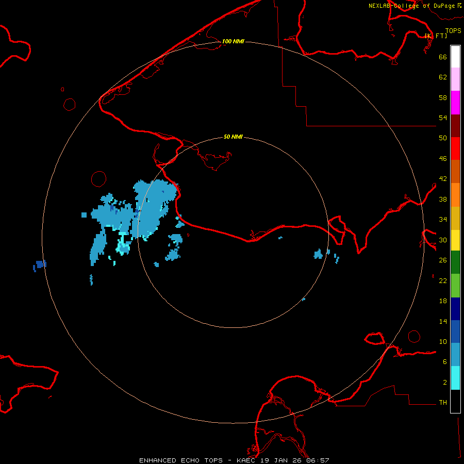The width and height of the screenshot is (464, 464).
Task: Click the navy blue legend swatch
Action: pos(455,309)
